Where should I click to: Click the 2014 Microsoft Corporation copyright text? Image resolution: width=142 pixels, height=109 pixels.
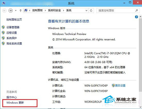tap(84, 39)
